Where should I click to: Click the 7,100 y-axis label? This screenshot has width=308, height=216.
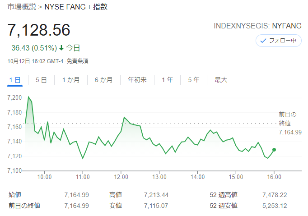coord(14,170)
